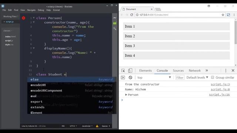237x133 pixels.
Task: Expand the Person object in console
Action: pos(126,95)
